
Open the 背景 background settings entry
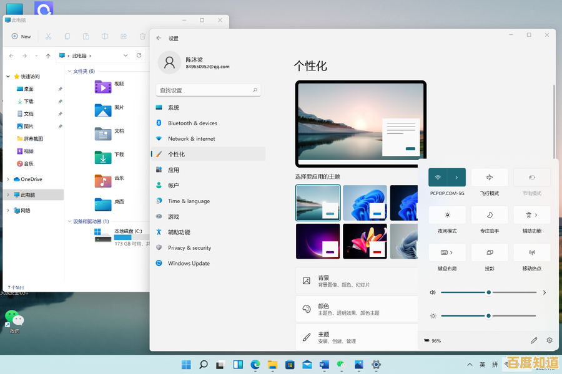pyautogui.click(x=357, y=281)
